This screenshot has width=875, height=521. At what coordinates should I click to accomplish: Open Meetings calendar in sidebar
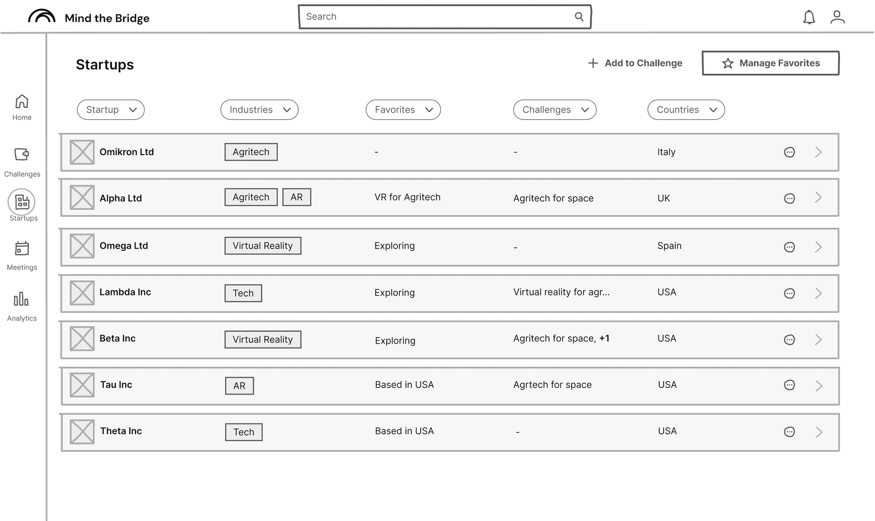click(22, 255)
